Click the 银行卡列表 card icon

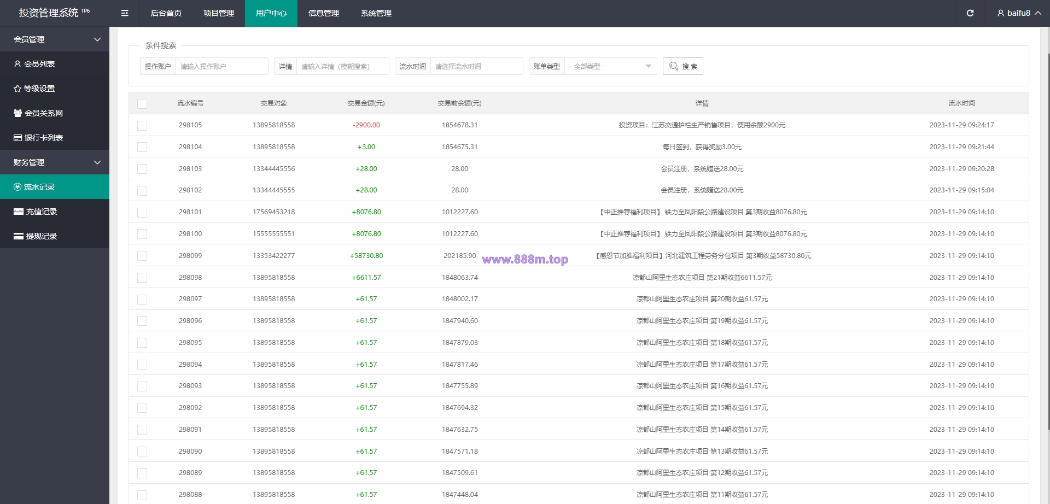pos(17,138)
